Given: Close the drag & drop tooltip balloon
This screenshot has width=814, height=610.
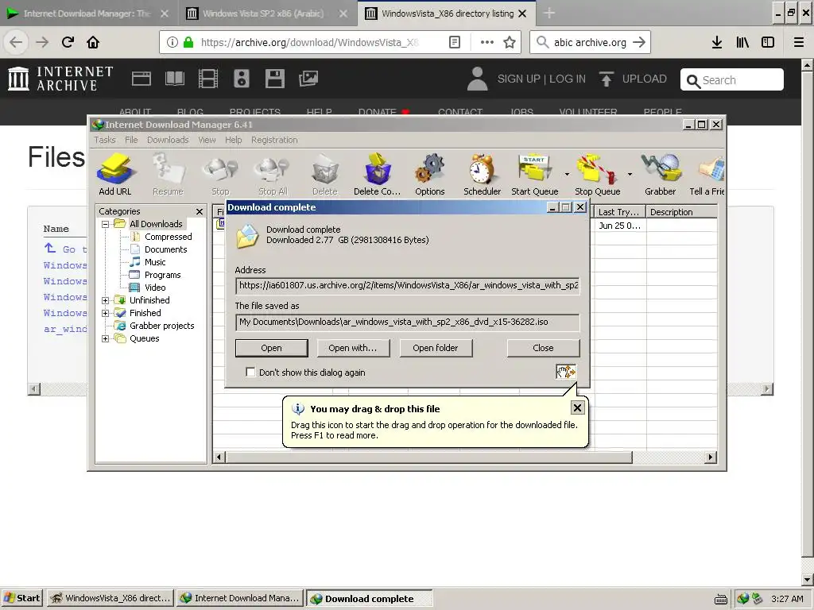Looking at the screenshot, I should (577, 408).
